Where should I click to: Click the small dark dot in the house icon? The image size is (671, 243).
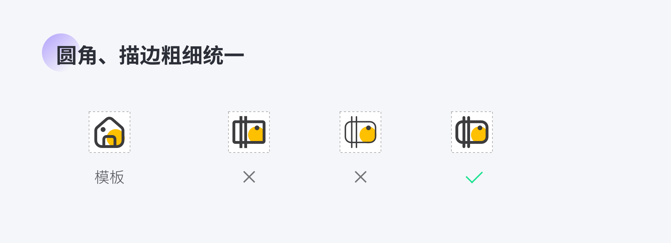[103, 130]
